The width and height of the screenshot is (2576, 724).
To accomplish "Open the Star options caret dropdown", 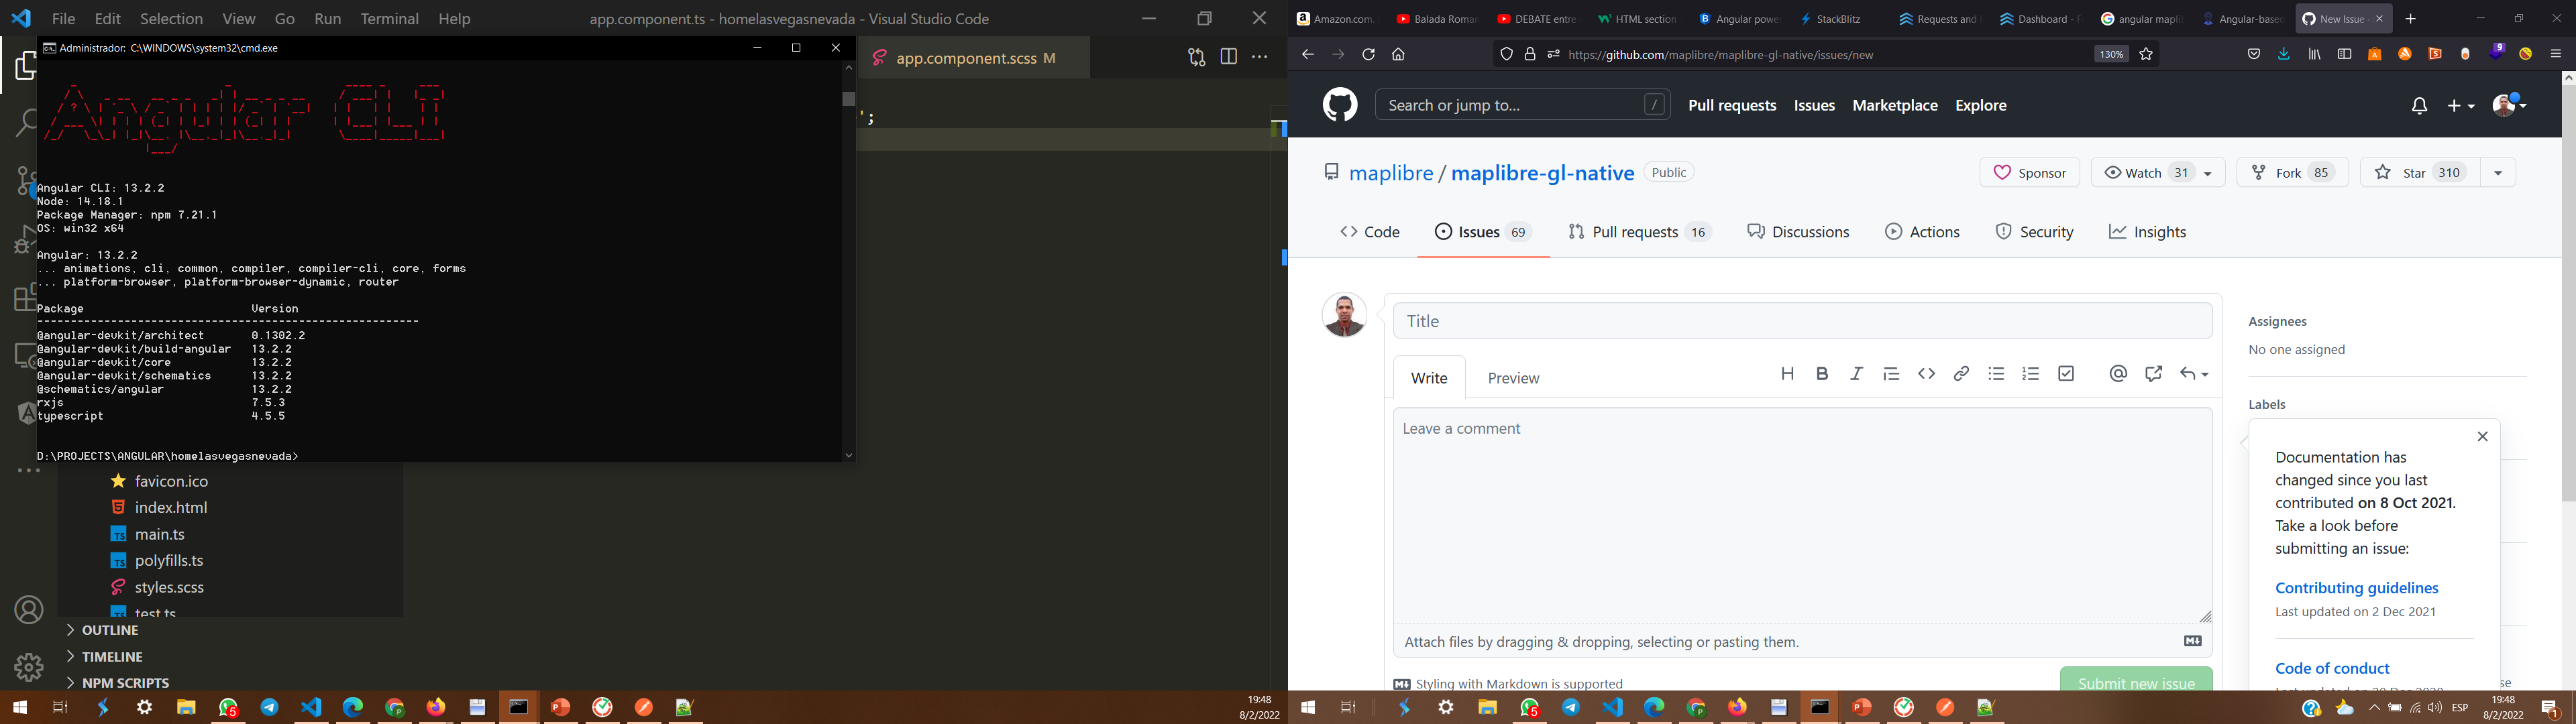I will 2497,172.
